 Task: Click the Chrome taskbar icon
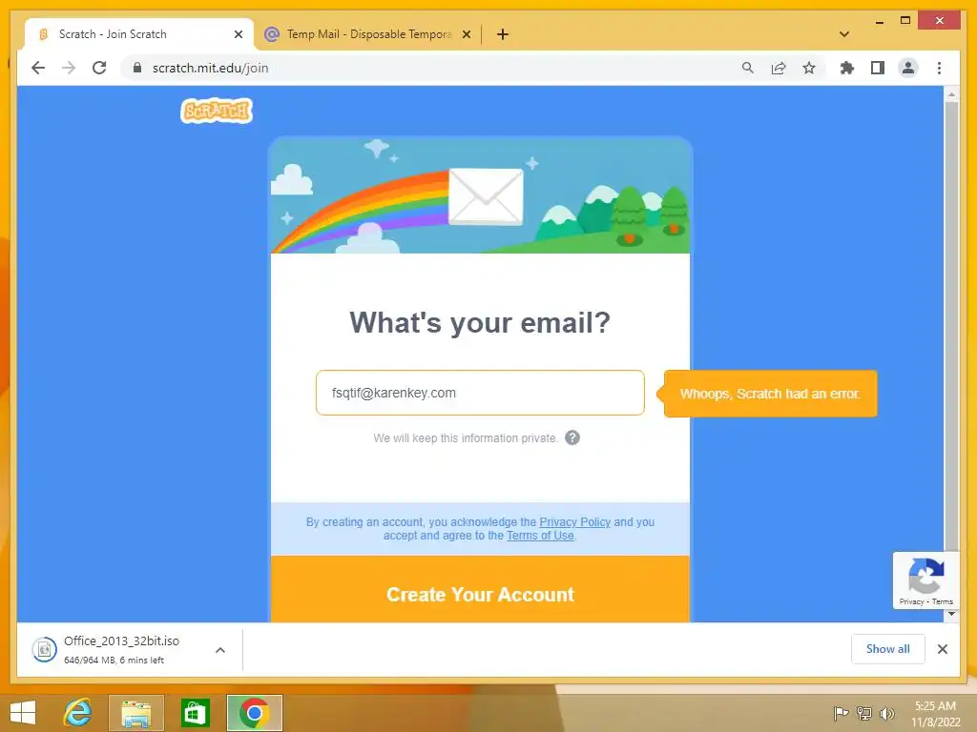point(254,713)
